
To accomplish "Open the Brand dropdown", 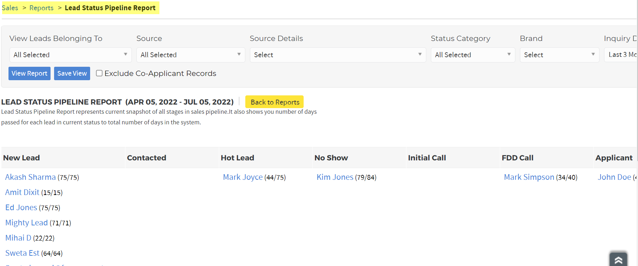I will click(x=559, y=55).
